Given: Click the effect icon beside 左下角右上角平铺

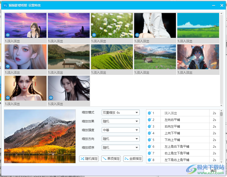Looking at the screenshot, I should (x=149, y=160).
